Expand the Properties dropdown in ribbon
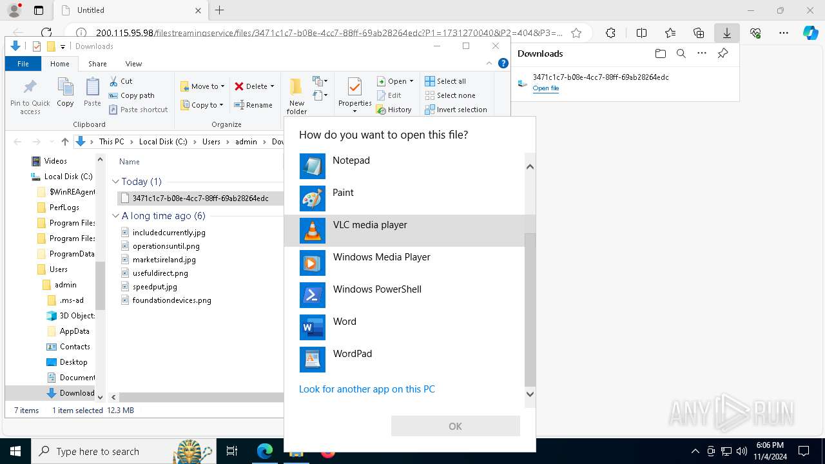The height and width of the screenshot is (464, 825). click(x=354, y=111)
